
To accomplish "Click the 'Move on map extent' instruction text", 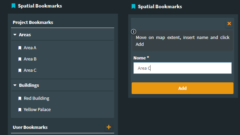I will (x=182, y=41).
